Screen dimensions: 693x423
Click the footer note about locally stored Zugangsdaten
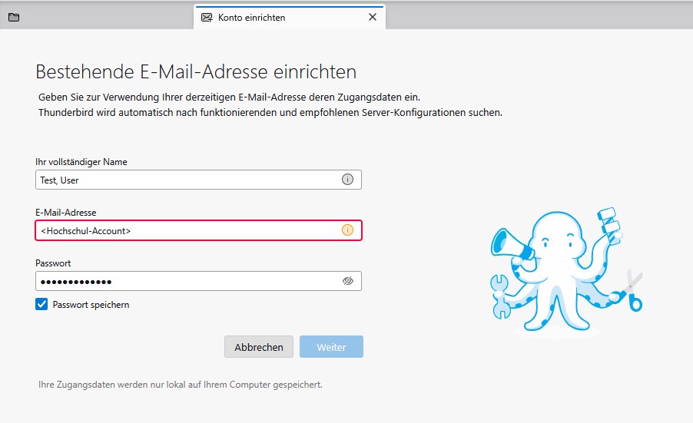click(180, 385)
